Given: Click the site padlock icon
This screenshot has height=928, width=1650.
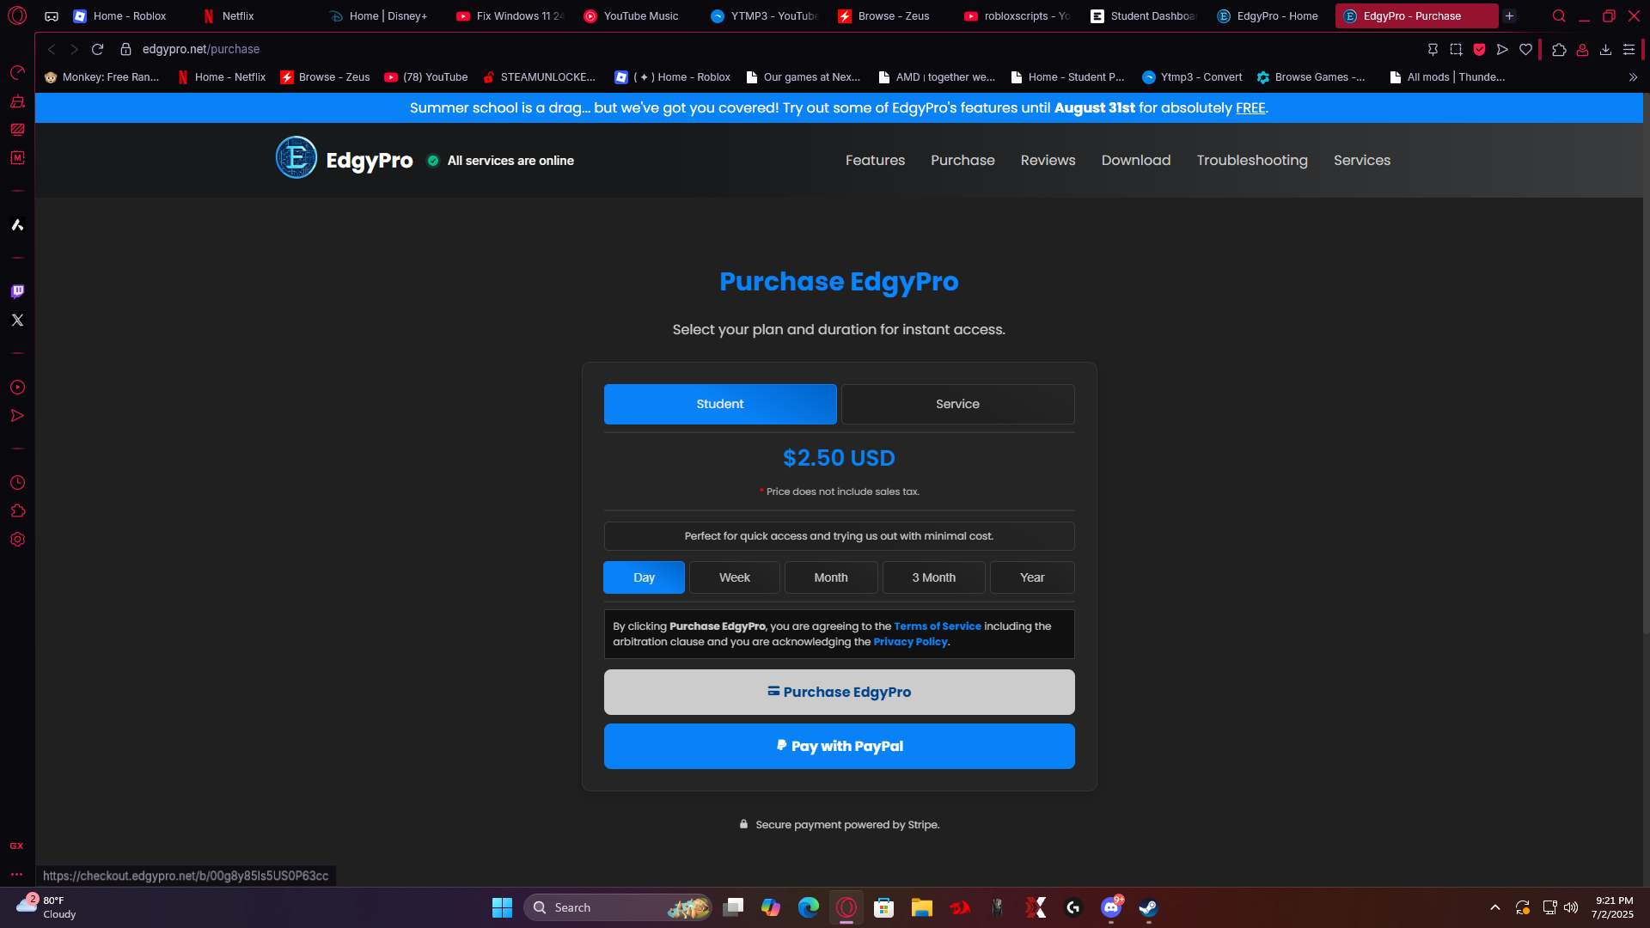Looking at the screenshot, I should point(125,49).
